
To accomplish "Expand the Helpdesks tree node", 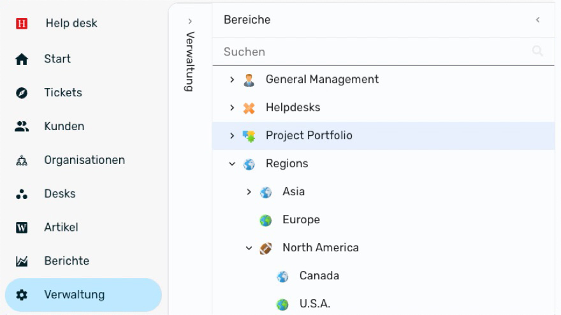I will click(x=233, y=108).
